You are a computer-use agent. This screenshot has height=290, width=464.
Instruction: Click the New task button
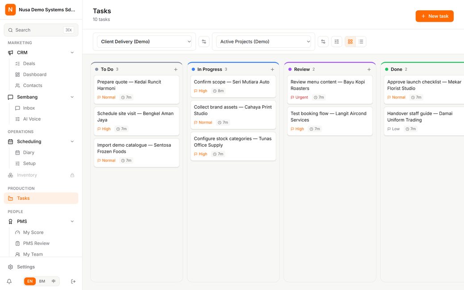click(x=435, y=16)
